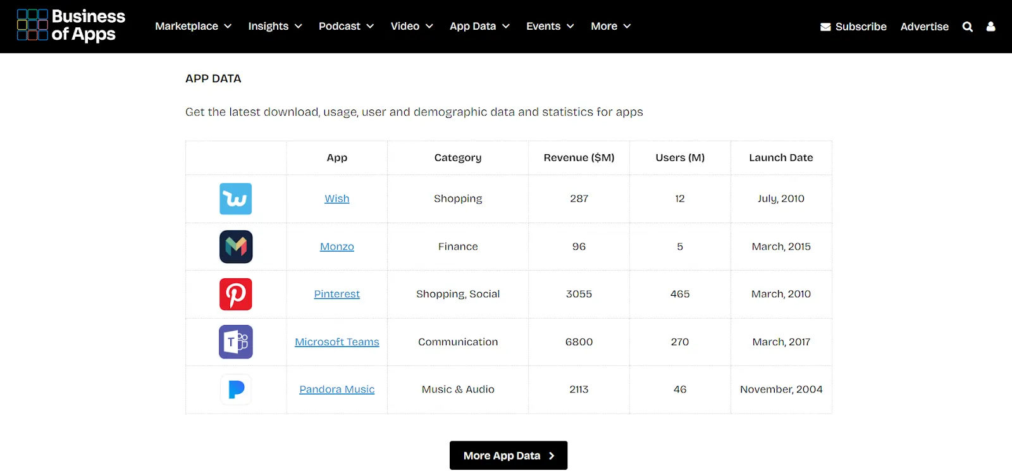Expand the Video menu

(412, 26)
